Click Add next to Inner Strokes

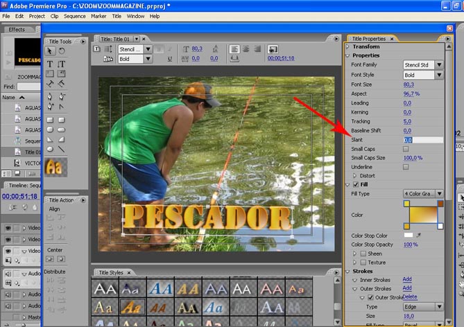407,279
